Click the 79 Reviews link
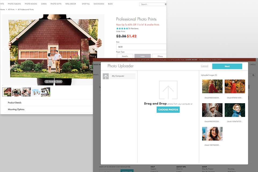258x172 pixels. tap(133, 28)
